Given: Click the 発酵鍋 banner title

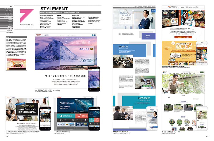Looking at the screenshot, I should coord(184,46).
